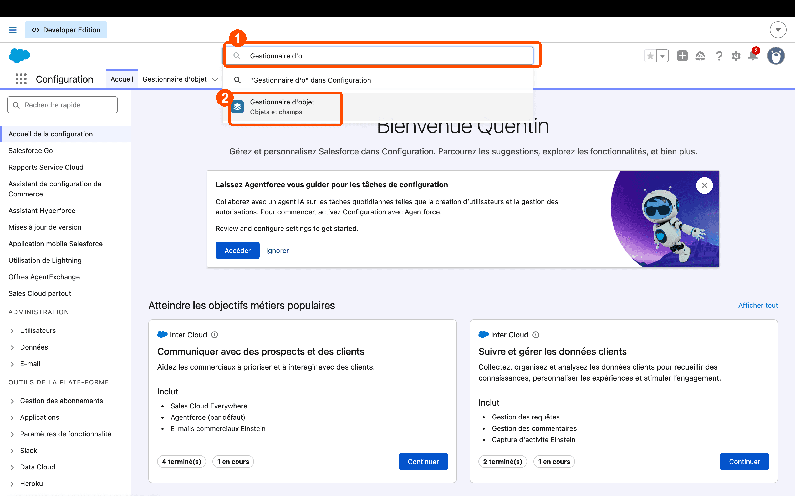Screen dimensions: 795x496
Task: Select Gestionnaire d'objet search result
Action: point(378,107)
